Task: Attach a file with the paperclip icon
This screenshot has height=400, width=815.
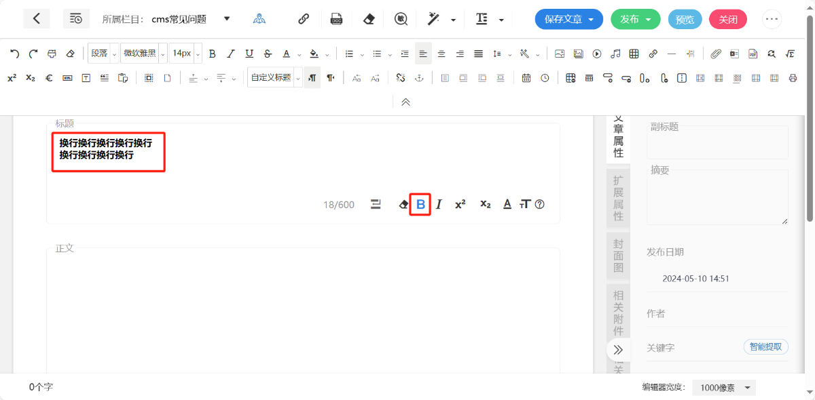Action: coord(716,54)
